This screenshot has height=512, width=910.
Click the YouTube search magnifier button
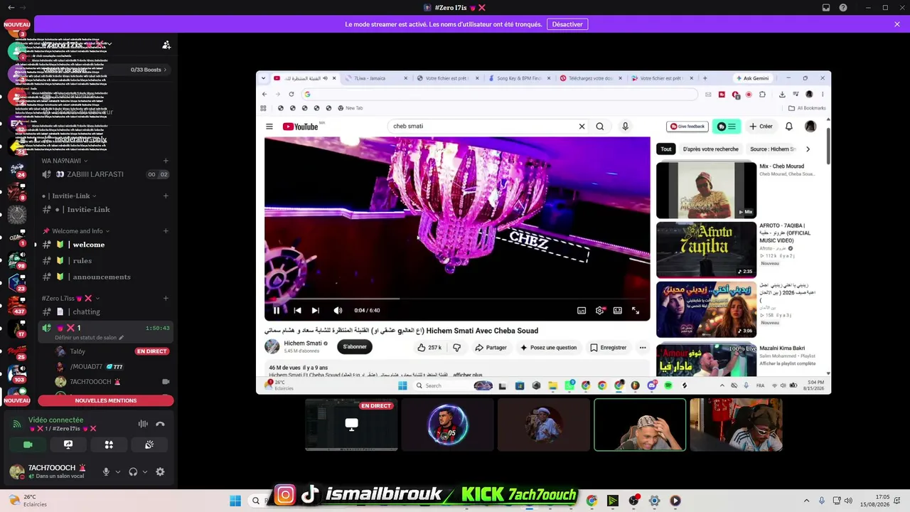pos(600,127)
